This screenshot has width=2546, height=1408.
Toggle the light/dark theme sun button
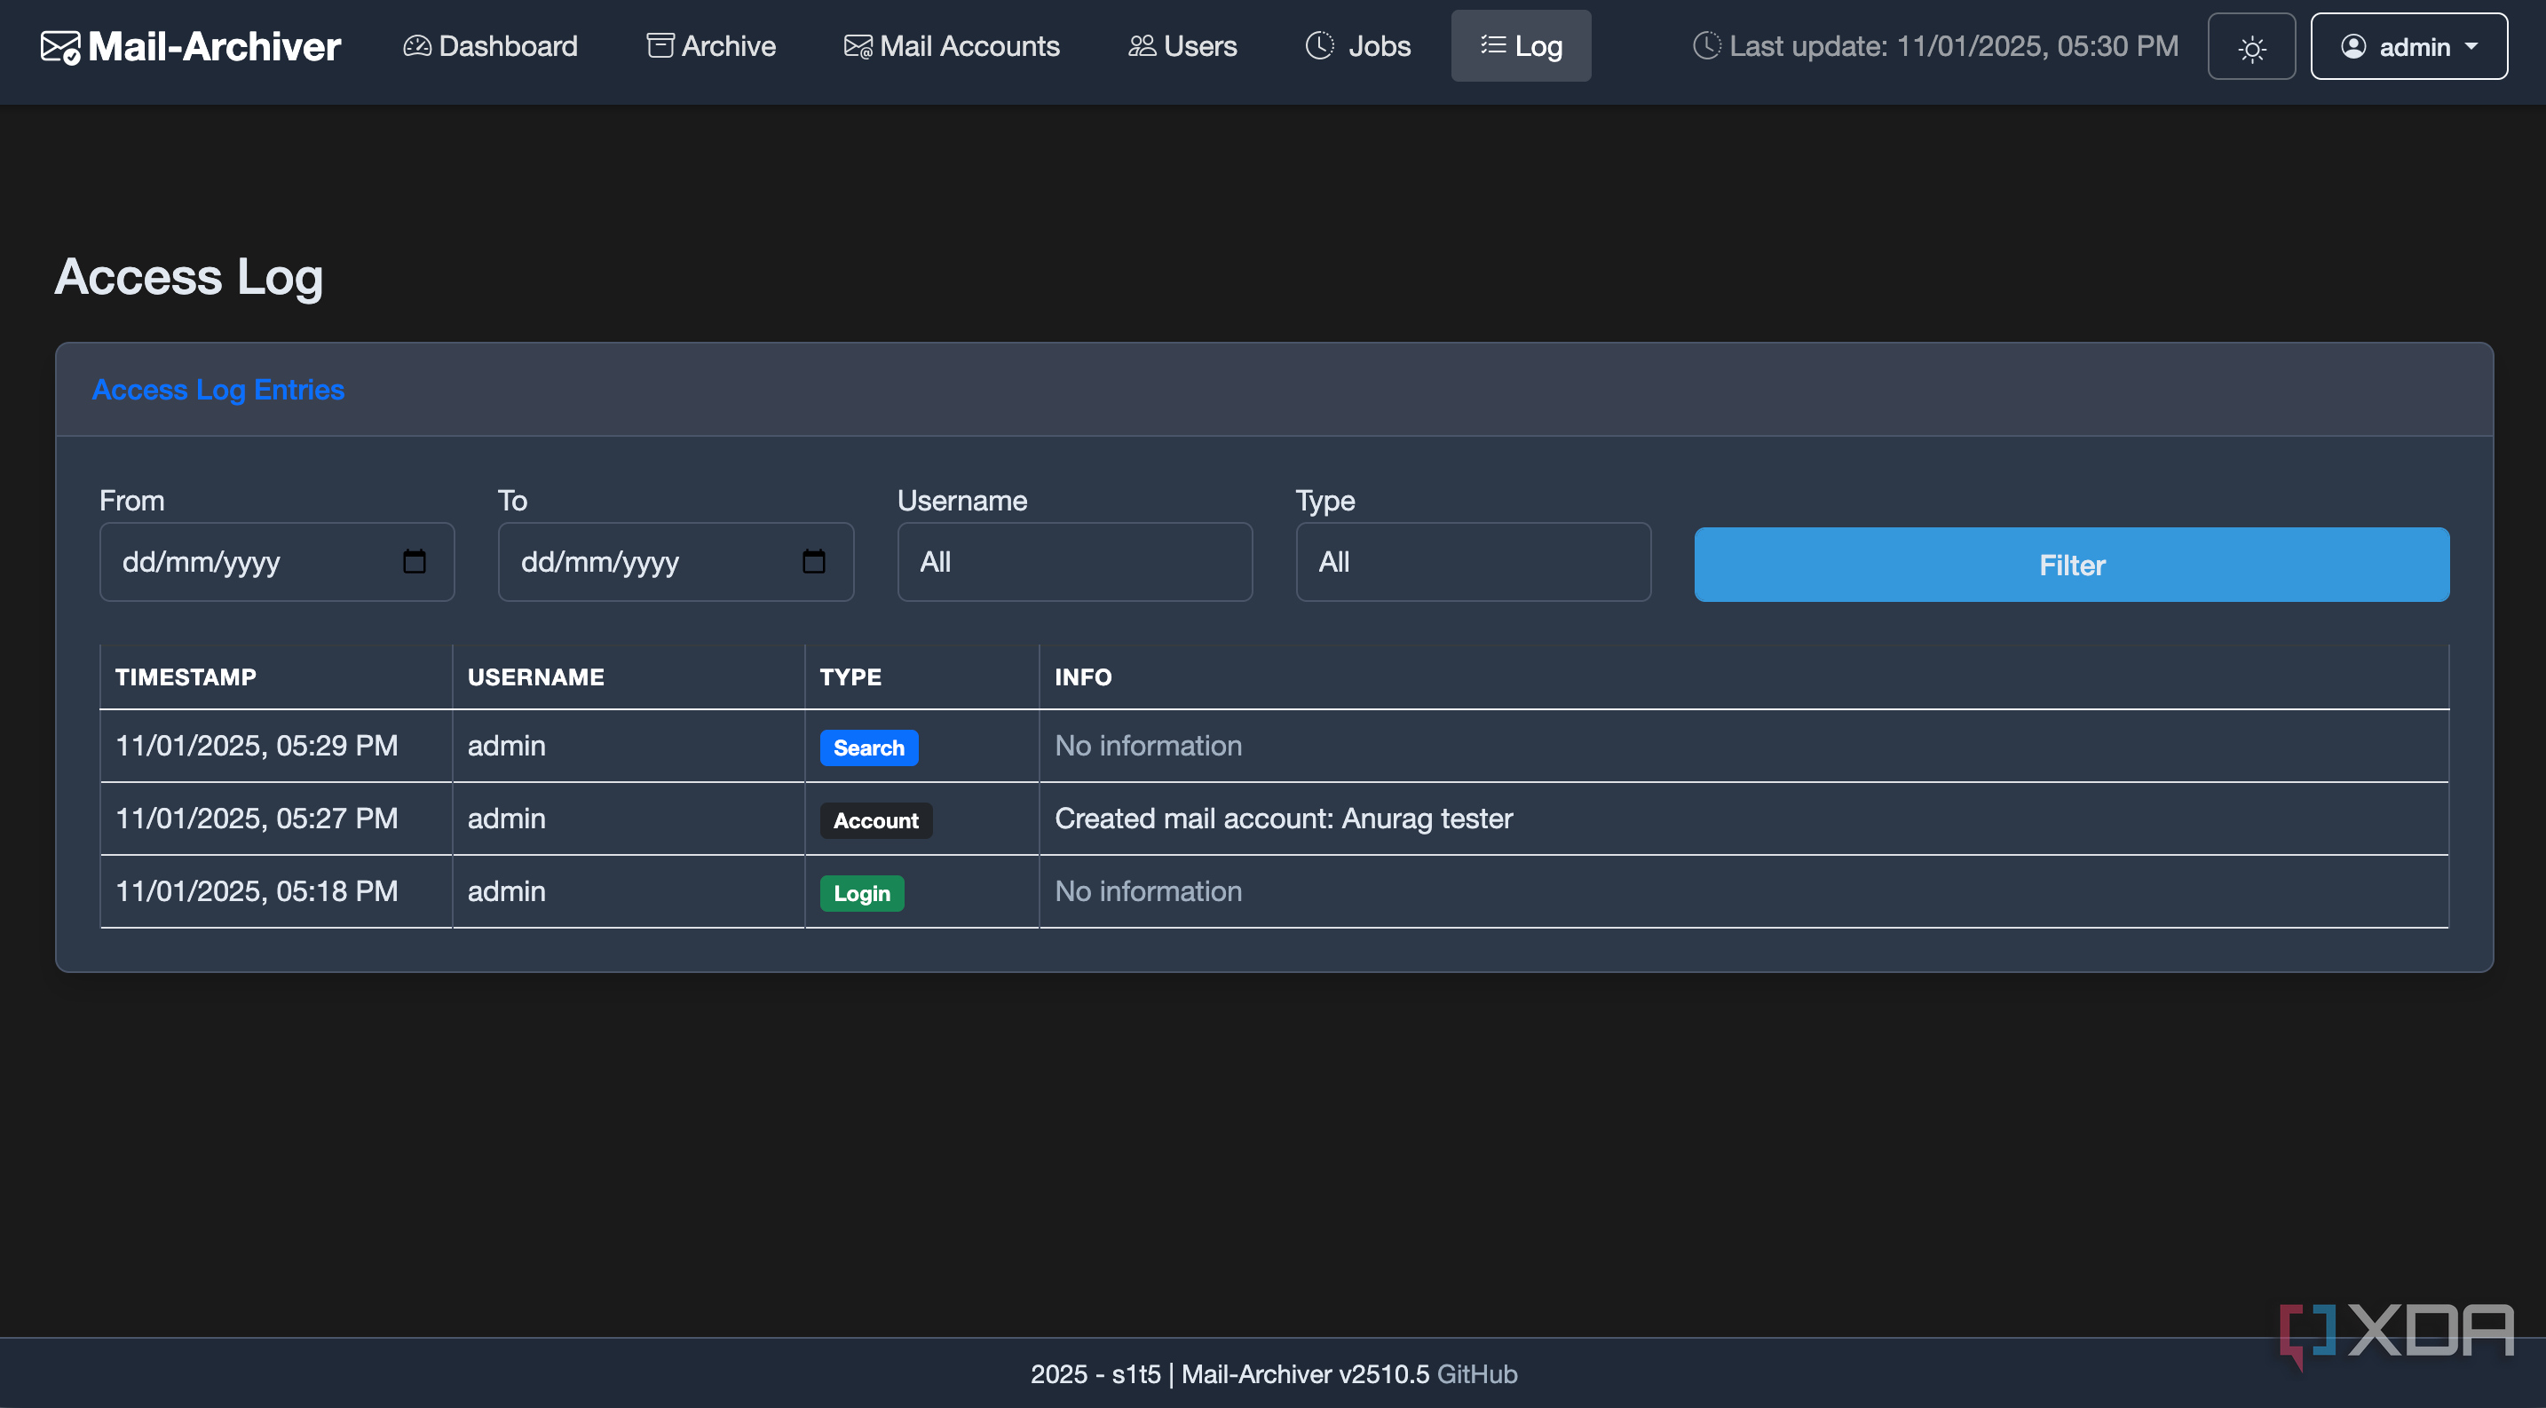tap(2251, 46)
